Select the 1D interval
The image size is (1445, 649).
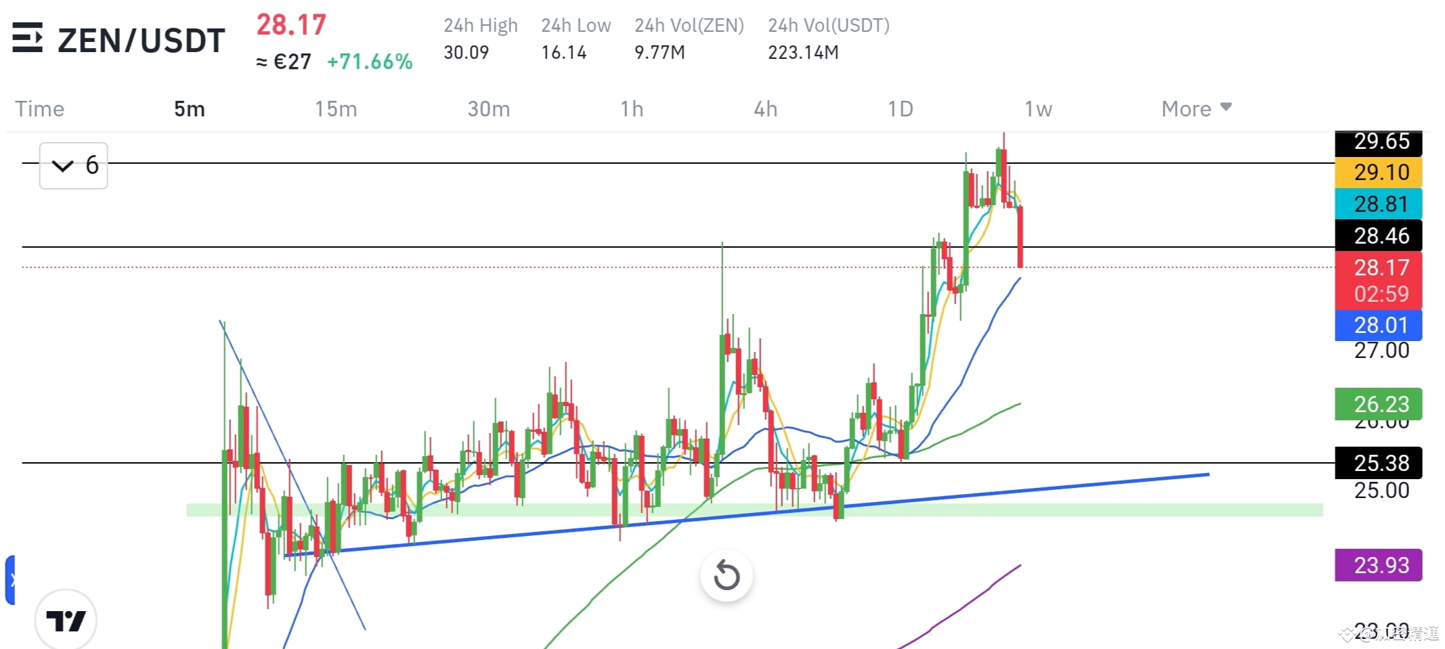[901, 108]
